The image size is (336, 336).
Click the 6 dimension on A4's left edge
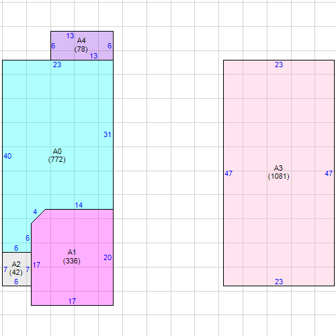53,46
